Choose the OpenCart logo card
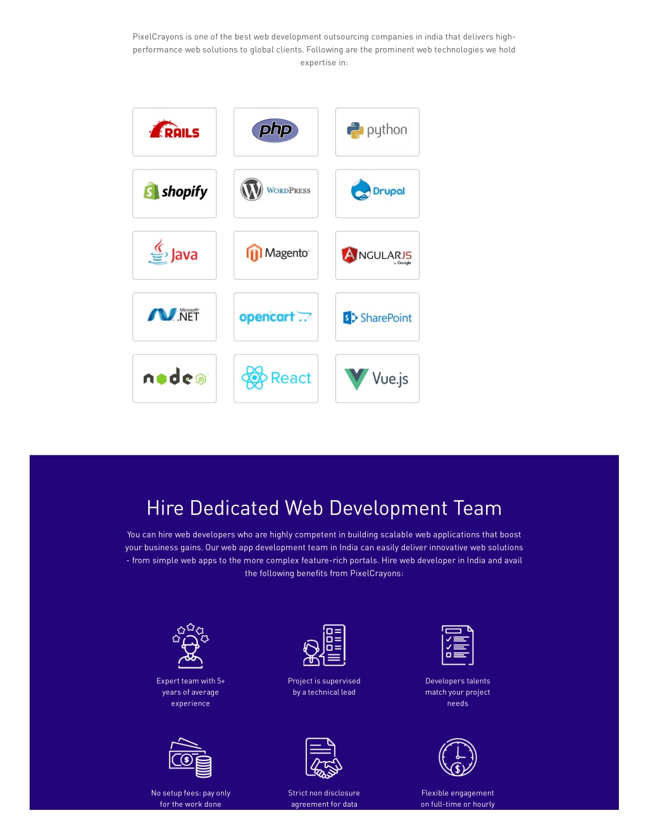The width and height of the screenshot is (648, 839). coord(276,317)
